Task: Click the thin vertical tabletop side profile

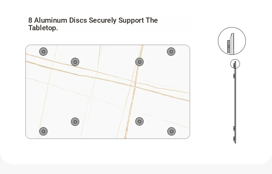Action: (x=235, y=102)
